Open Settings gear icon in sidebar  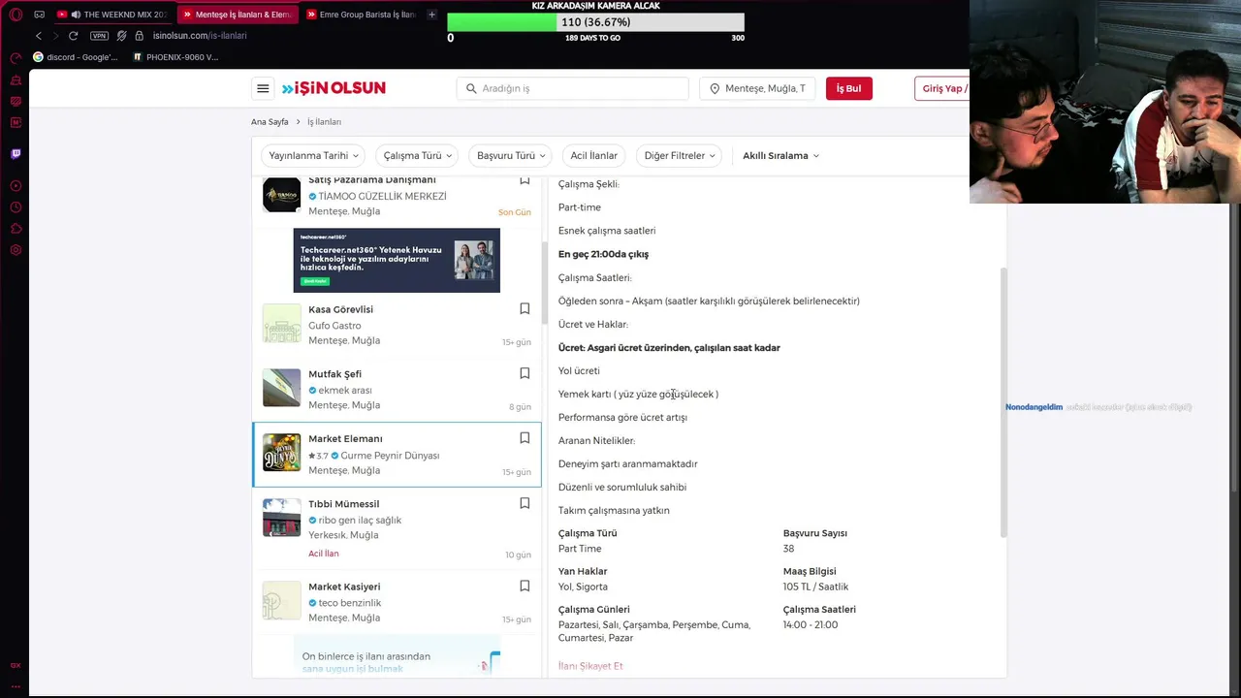tap(16, 250)
